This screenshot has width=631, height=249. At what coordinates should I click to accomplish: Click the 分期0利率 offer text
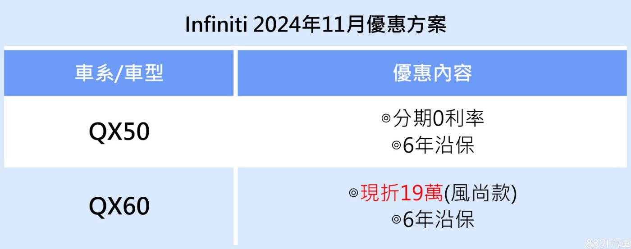pyautogui.click(x=439, y=118)
